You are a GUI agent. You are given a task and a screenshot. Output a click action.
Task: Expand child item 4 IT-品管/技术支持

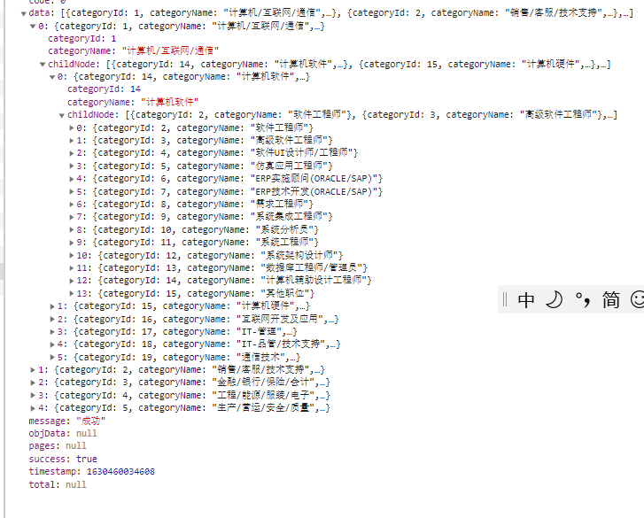click(x=52, y=344)
